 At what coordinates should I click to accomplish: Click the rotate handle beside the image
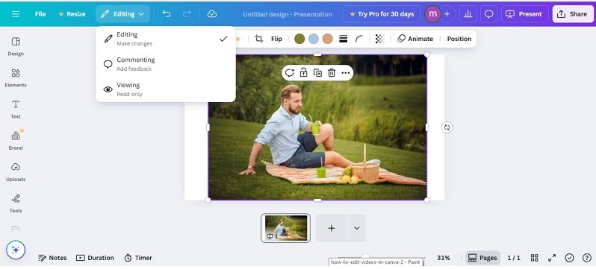point(447,127)
